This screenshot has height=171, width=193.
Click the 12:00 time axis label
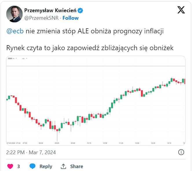click(x=137, y=143)
